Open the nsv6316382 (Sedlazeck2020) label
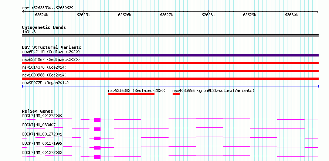Screen dimensions: 329x161 coord(137,90)
